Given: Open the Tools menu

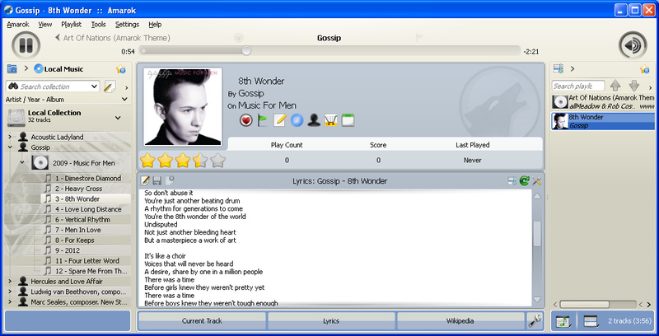Looking at the screenshot, I should (98, 25).
